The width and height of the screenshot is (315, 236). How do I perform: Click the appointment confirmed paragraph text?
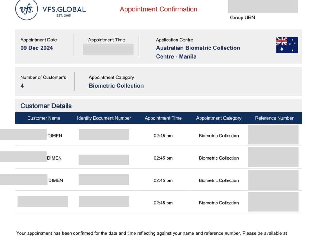151,233
